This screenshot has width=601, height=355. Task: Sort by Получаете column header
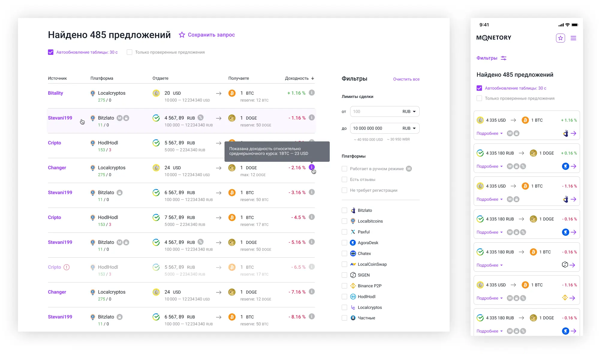[x=239, y=78]
